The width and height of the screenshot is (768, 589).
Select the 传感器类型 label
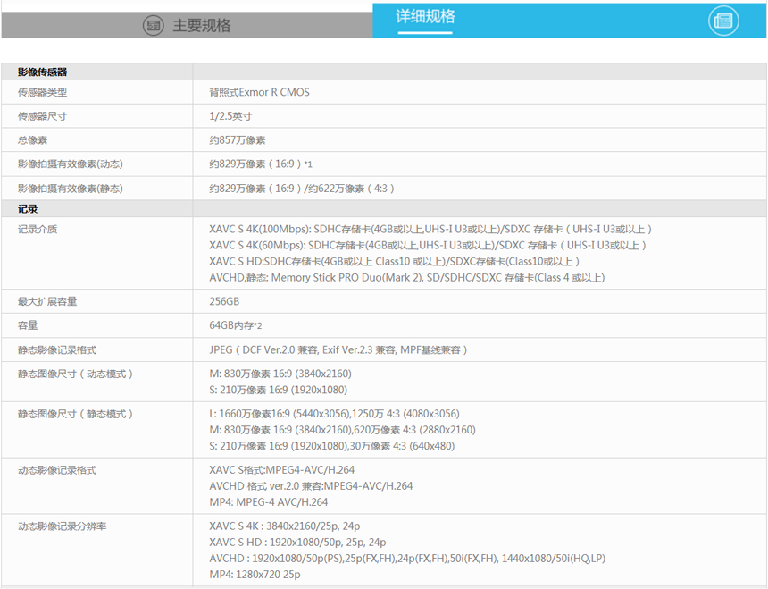point(42,92)
